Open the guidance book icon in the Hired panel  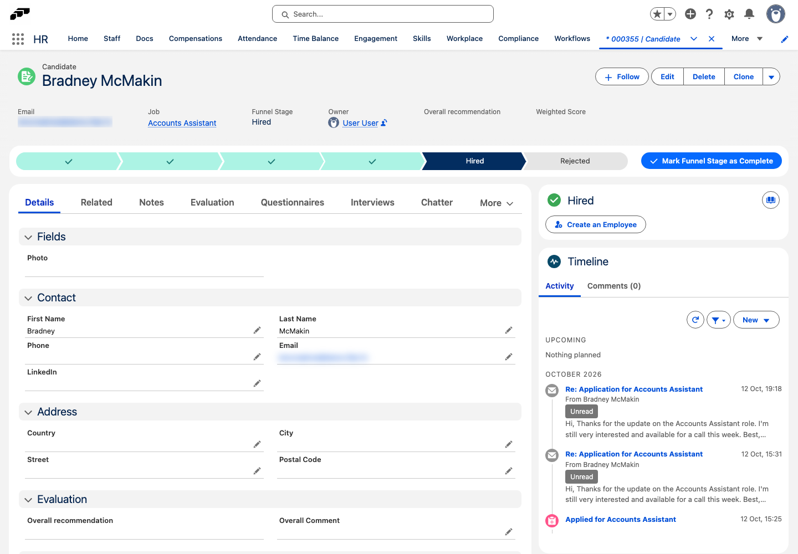point(771,200)
